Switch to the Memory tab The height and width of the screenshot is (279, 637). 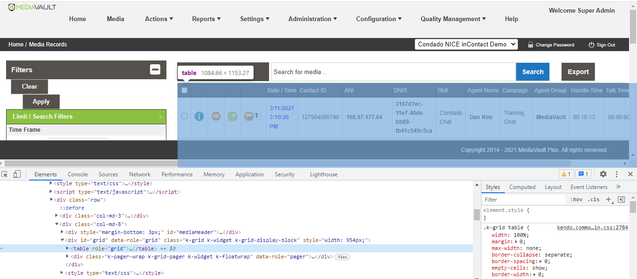tap(214, 174)
